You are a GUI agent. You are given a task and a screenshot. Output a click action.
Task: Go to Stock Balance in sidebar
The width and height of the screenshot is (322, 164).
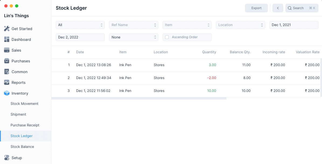coord(22,147)
